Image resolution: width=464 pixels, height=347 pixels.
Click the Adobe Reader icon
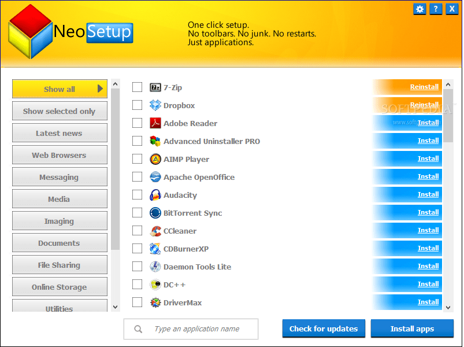155,123
